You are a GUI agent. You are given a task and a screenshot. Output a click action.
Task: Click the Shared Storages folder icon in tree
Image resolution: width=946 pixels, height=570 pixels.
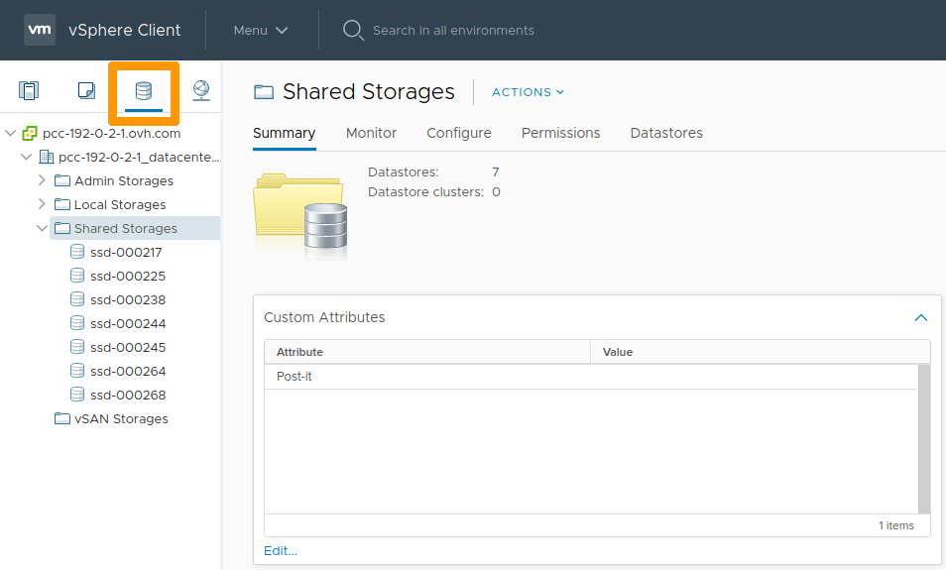pyautogui.click(x=62, y=228)
